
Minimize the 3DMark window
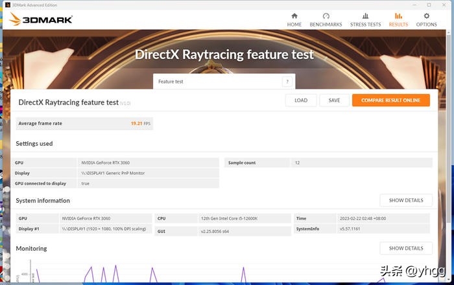point(412,5)
